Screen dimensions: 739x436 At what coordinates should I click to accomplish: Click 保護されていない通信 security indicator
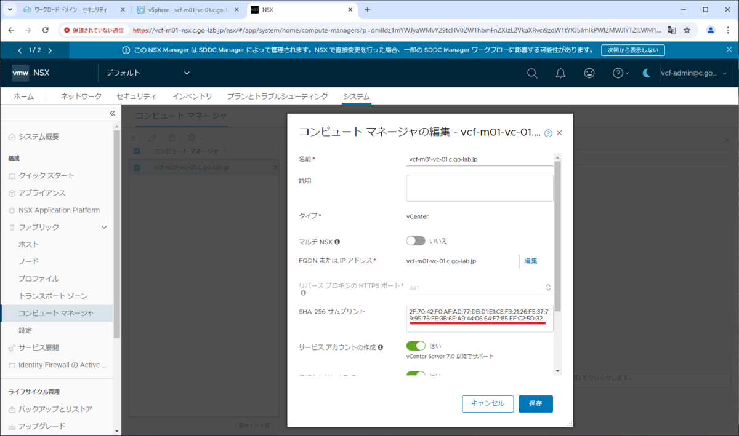[x=94, y=30]
